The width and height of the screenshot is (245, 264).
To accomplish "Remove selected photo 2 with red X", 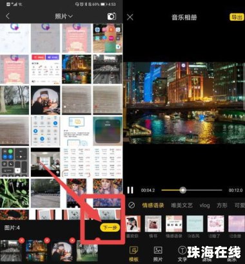I will 47,240.
